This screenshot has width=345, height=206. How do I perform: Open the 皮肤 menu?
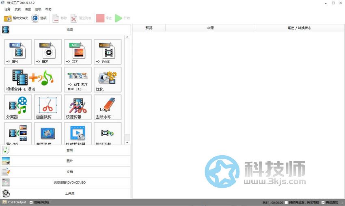[17, 9]
